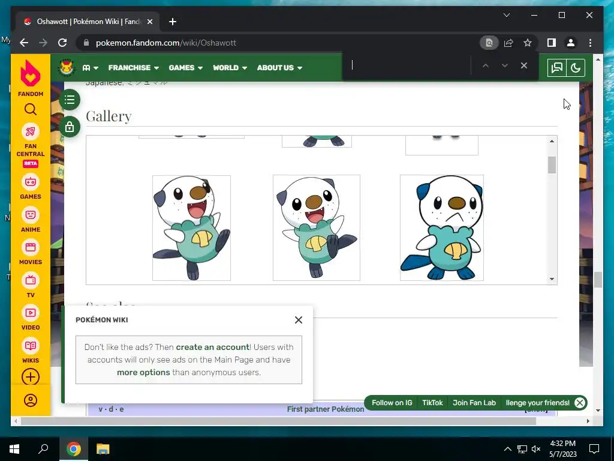Expand the ABOUT US menu
The image size is (614, 461).
tap(279, 68)
